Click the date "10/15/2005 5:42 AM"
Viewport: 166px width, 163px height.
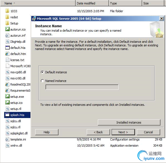[91, 146]
